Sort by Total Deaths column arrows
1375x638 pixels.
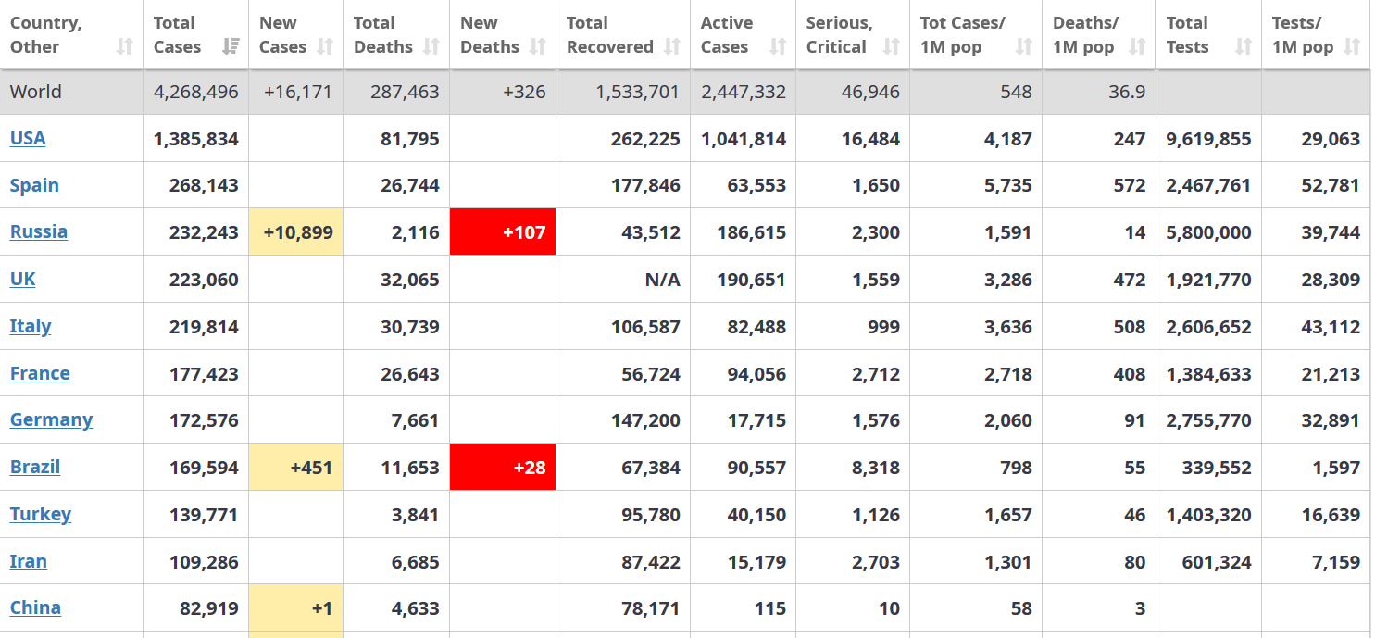pyautogui.click(x=431, y=46)
